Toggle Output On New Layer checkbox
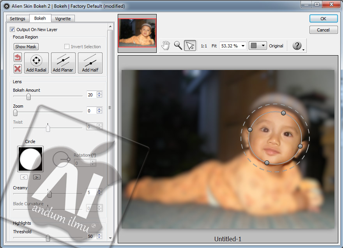This screenshot has height=248, width=343. [12, 30]
